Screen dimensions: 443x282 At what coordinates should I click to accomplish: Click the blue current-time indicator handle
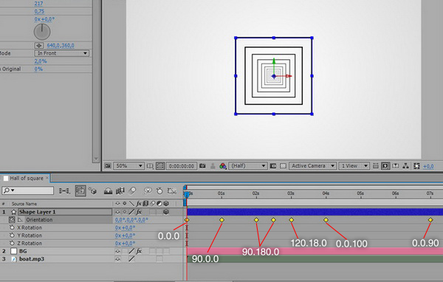(x=186, y=194)
